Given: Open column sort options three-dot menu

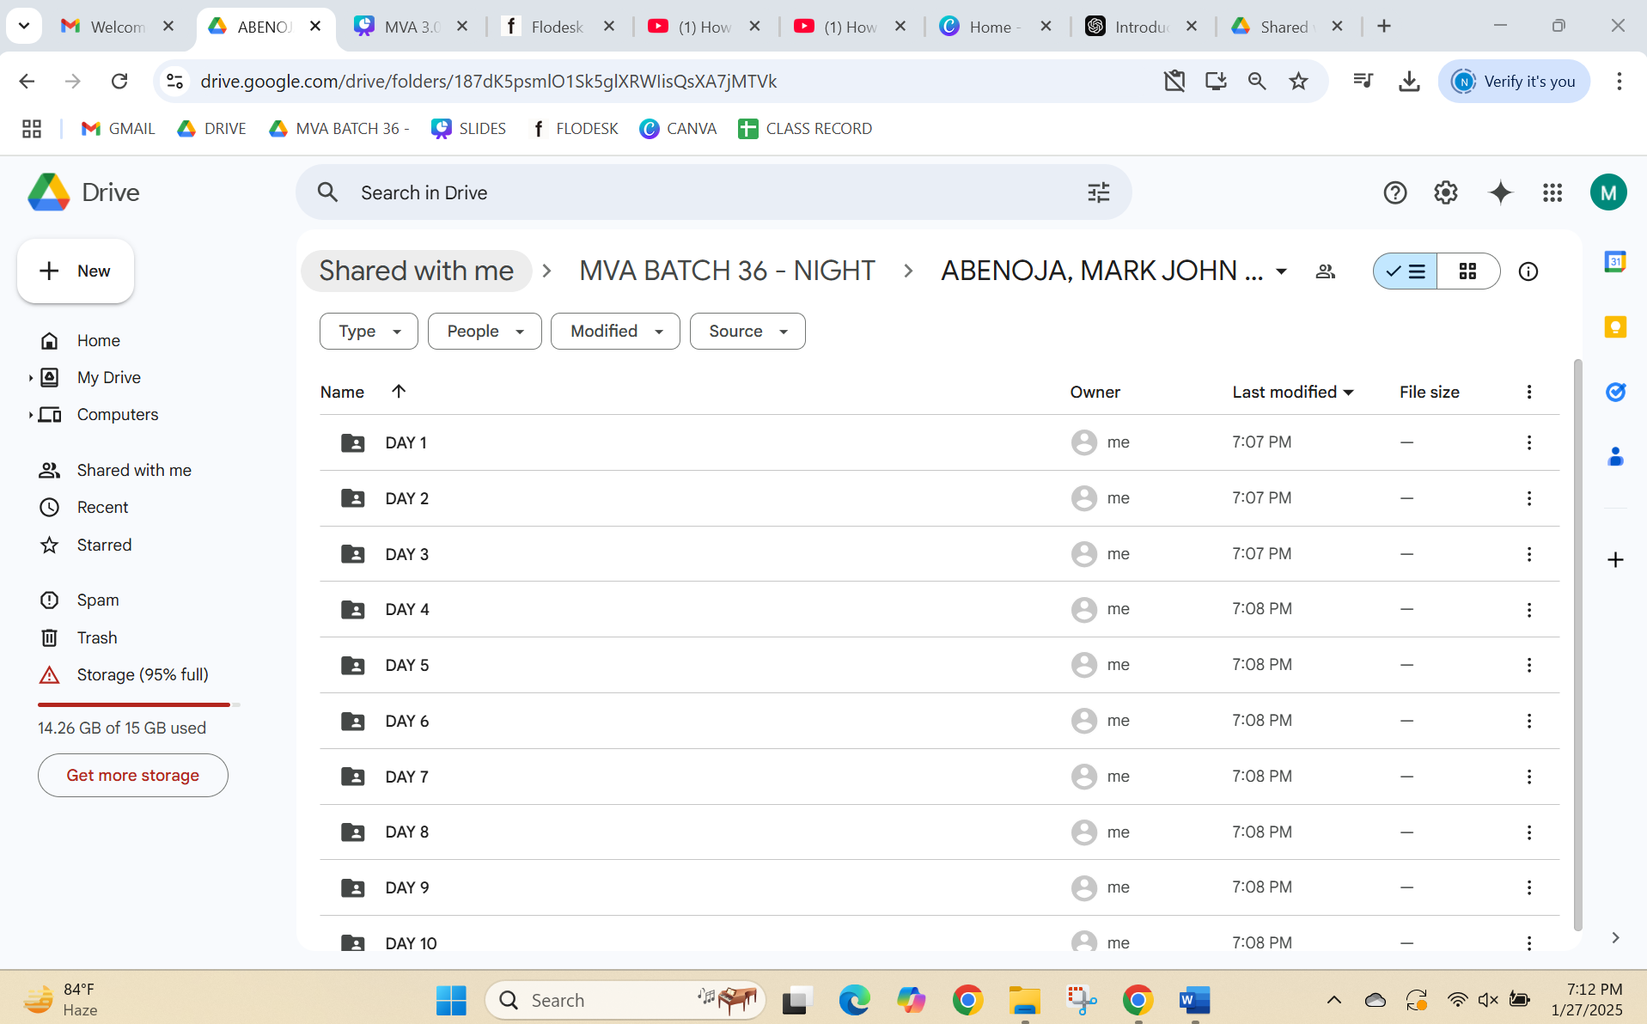Looking at the screenshot, I should [1528, 392].
